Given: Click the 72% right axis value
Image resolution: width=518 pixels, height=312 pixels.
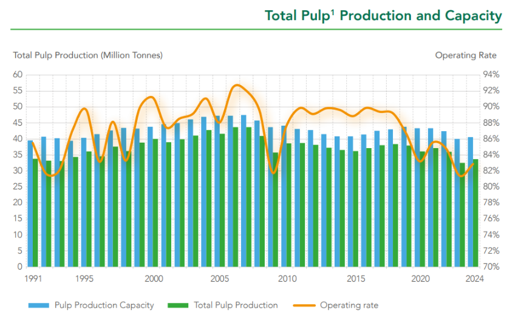Looking at the screenshot, I should click(491, 251).
